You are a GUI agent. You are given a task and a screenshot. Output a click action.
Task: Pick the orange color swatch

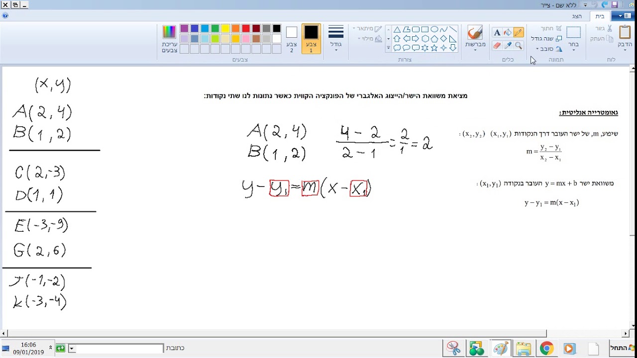(x=236, y=29)
